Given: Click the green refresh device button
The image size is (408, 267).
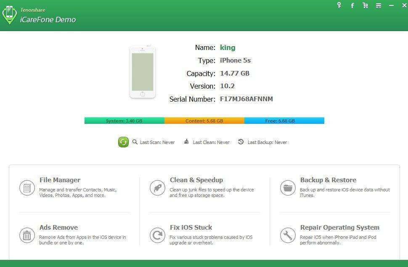Looking at the screenshot, I should point(123,142).
